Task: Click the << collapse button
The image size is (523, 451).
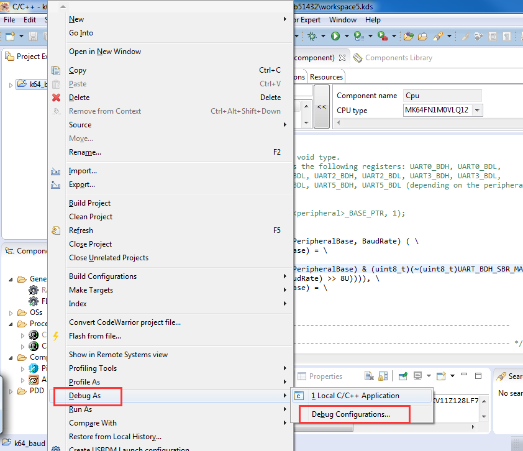Action: 322,107
